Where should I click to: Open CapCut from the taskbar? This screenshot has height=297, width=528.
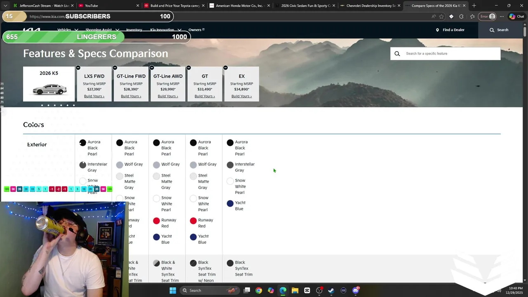point(307,290)
